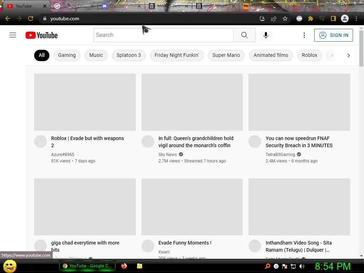Click the volume speaker tray icon
The height and width of the screenshot is (273, 364).
point(302,266)
